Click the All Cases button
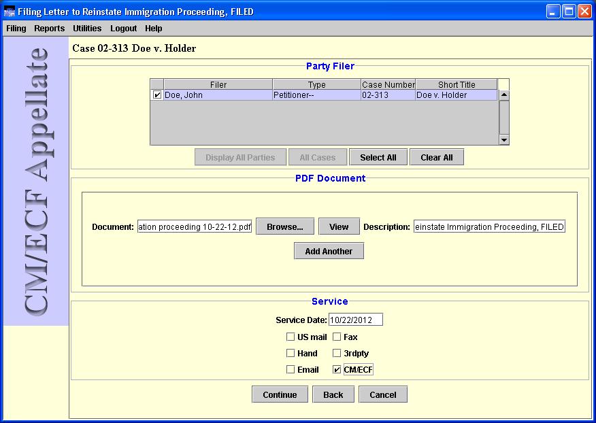 (318, 157)
